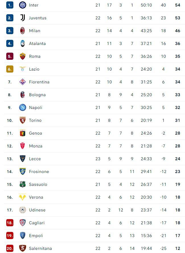The width and height of the screenshot is (185, 253).
Task: Click the maroon position 5 badge
Action: click(10, 56)
